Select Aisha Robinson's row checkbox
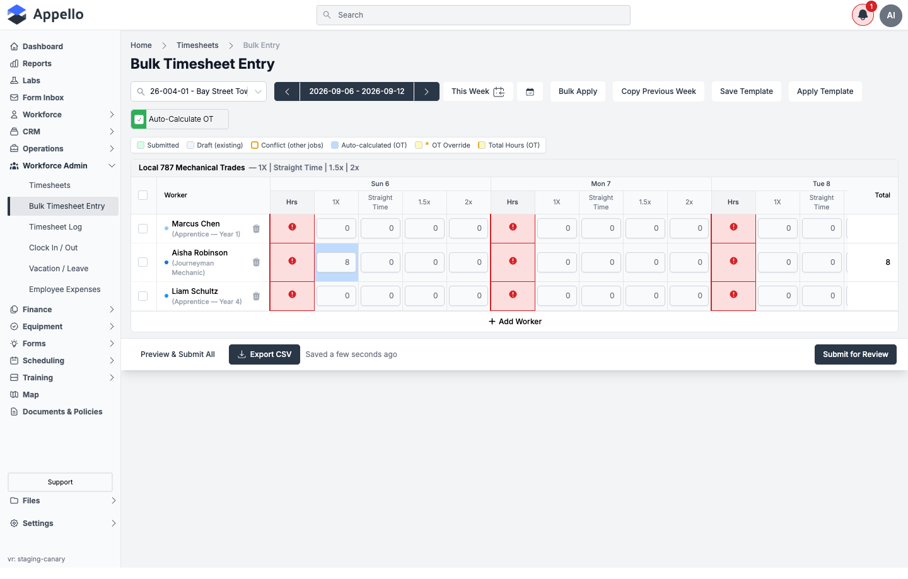Image resolution: width=908 pixels, height=579 pixels. click(143, 262)
